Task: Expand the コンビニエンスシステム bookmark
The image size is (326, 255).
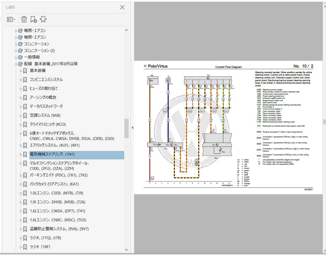Action: pos(21,80)
